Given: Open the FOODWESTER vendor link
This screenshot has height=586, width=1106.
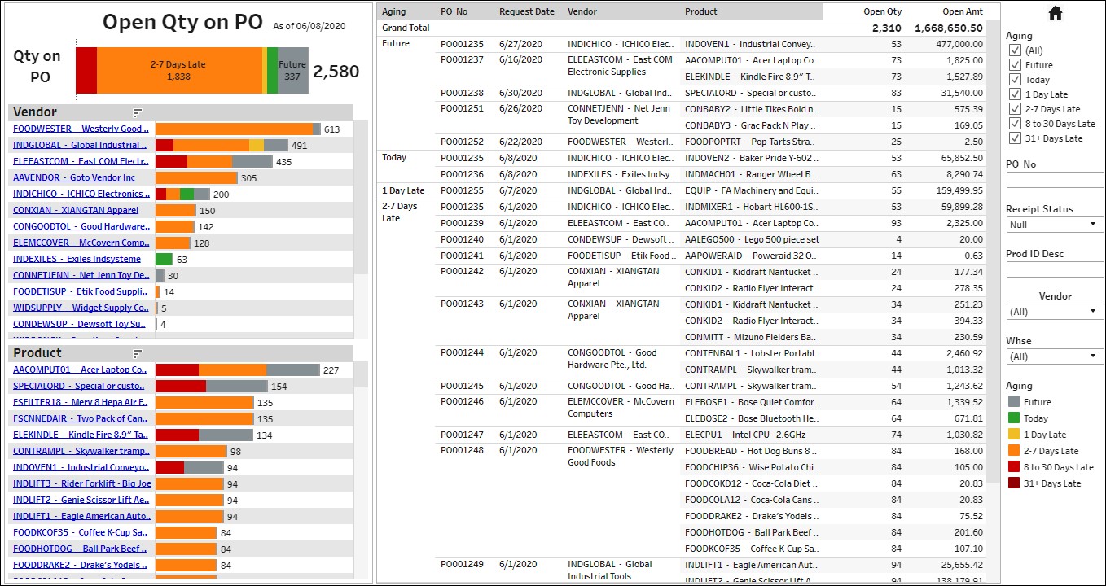Looking at the screenshot, I should pos(81,129).
